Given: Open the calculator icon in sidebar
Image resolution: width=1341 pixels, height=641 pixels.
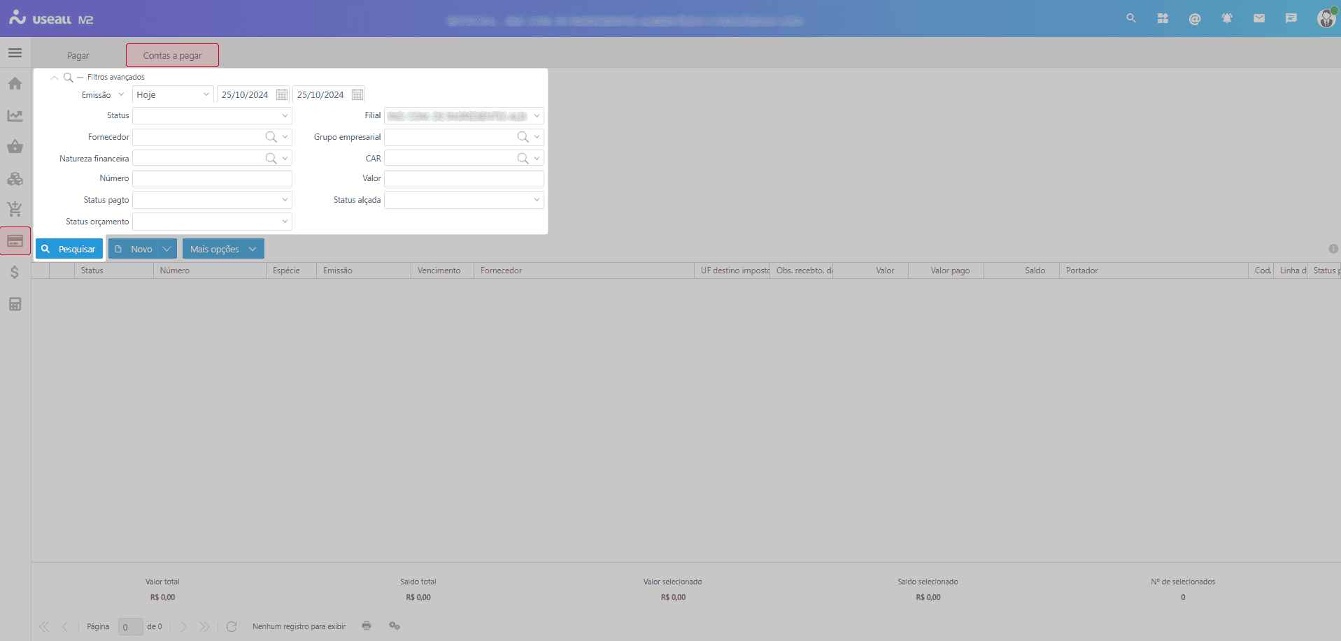Looking at the screenshot, I should pyautogui.click(x=15, y=304).
